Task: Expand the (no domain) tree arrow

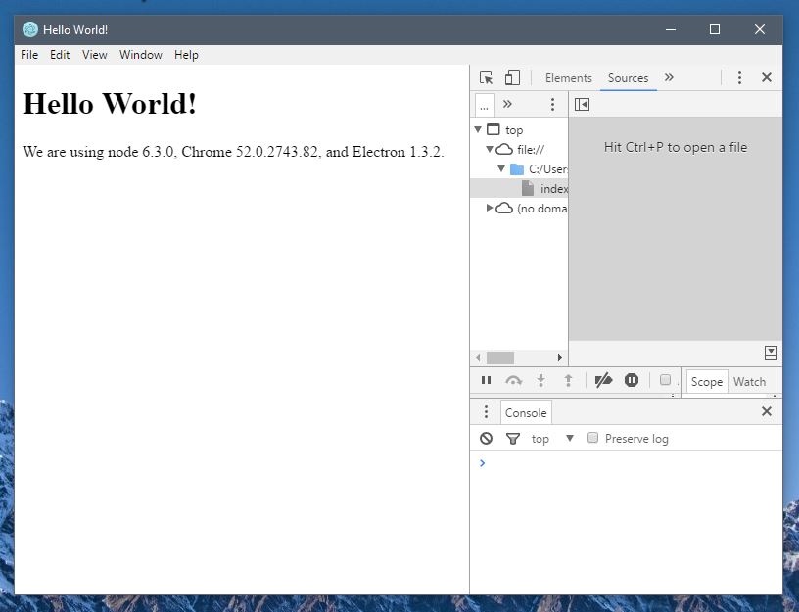Action: (x=490, y=208)
